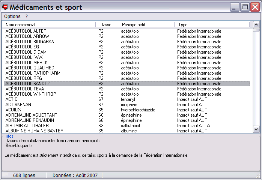Open the Options menu
The width and height of the screenshot is (262, 180).
pyautogui.click(x=12, y=16)
